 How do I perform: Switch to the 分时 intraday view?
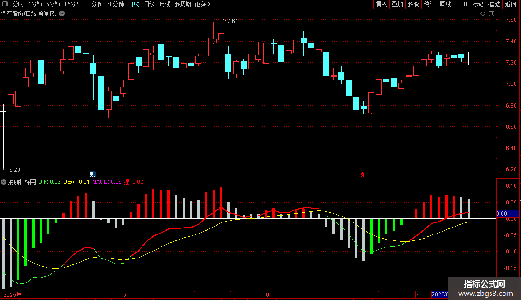pos(18,4)
